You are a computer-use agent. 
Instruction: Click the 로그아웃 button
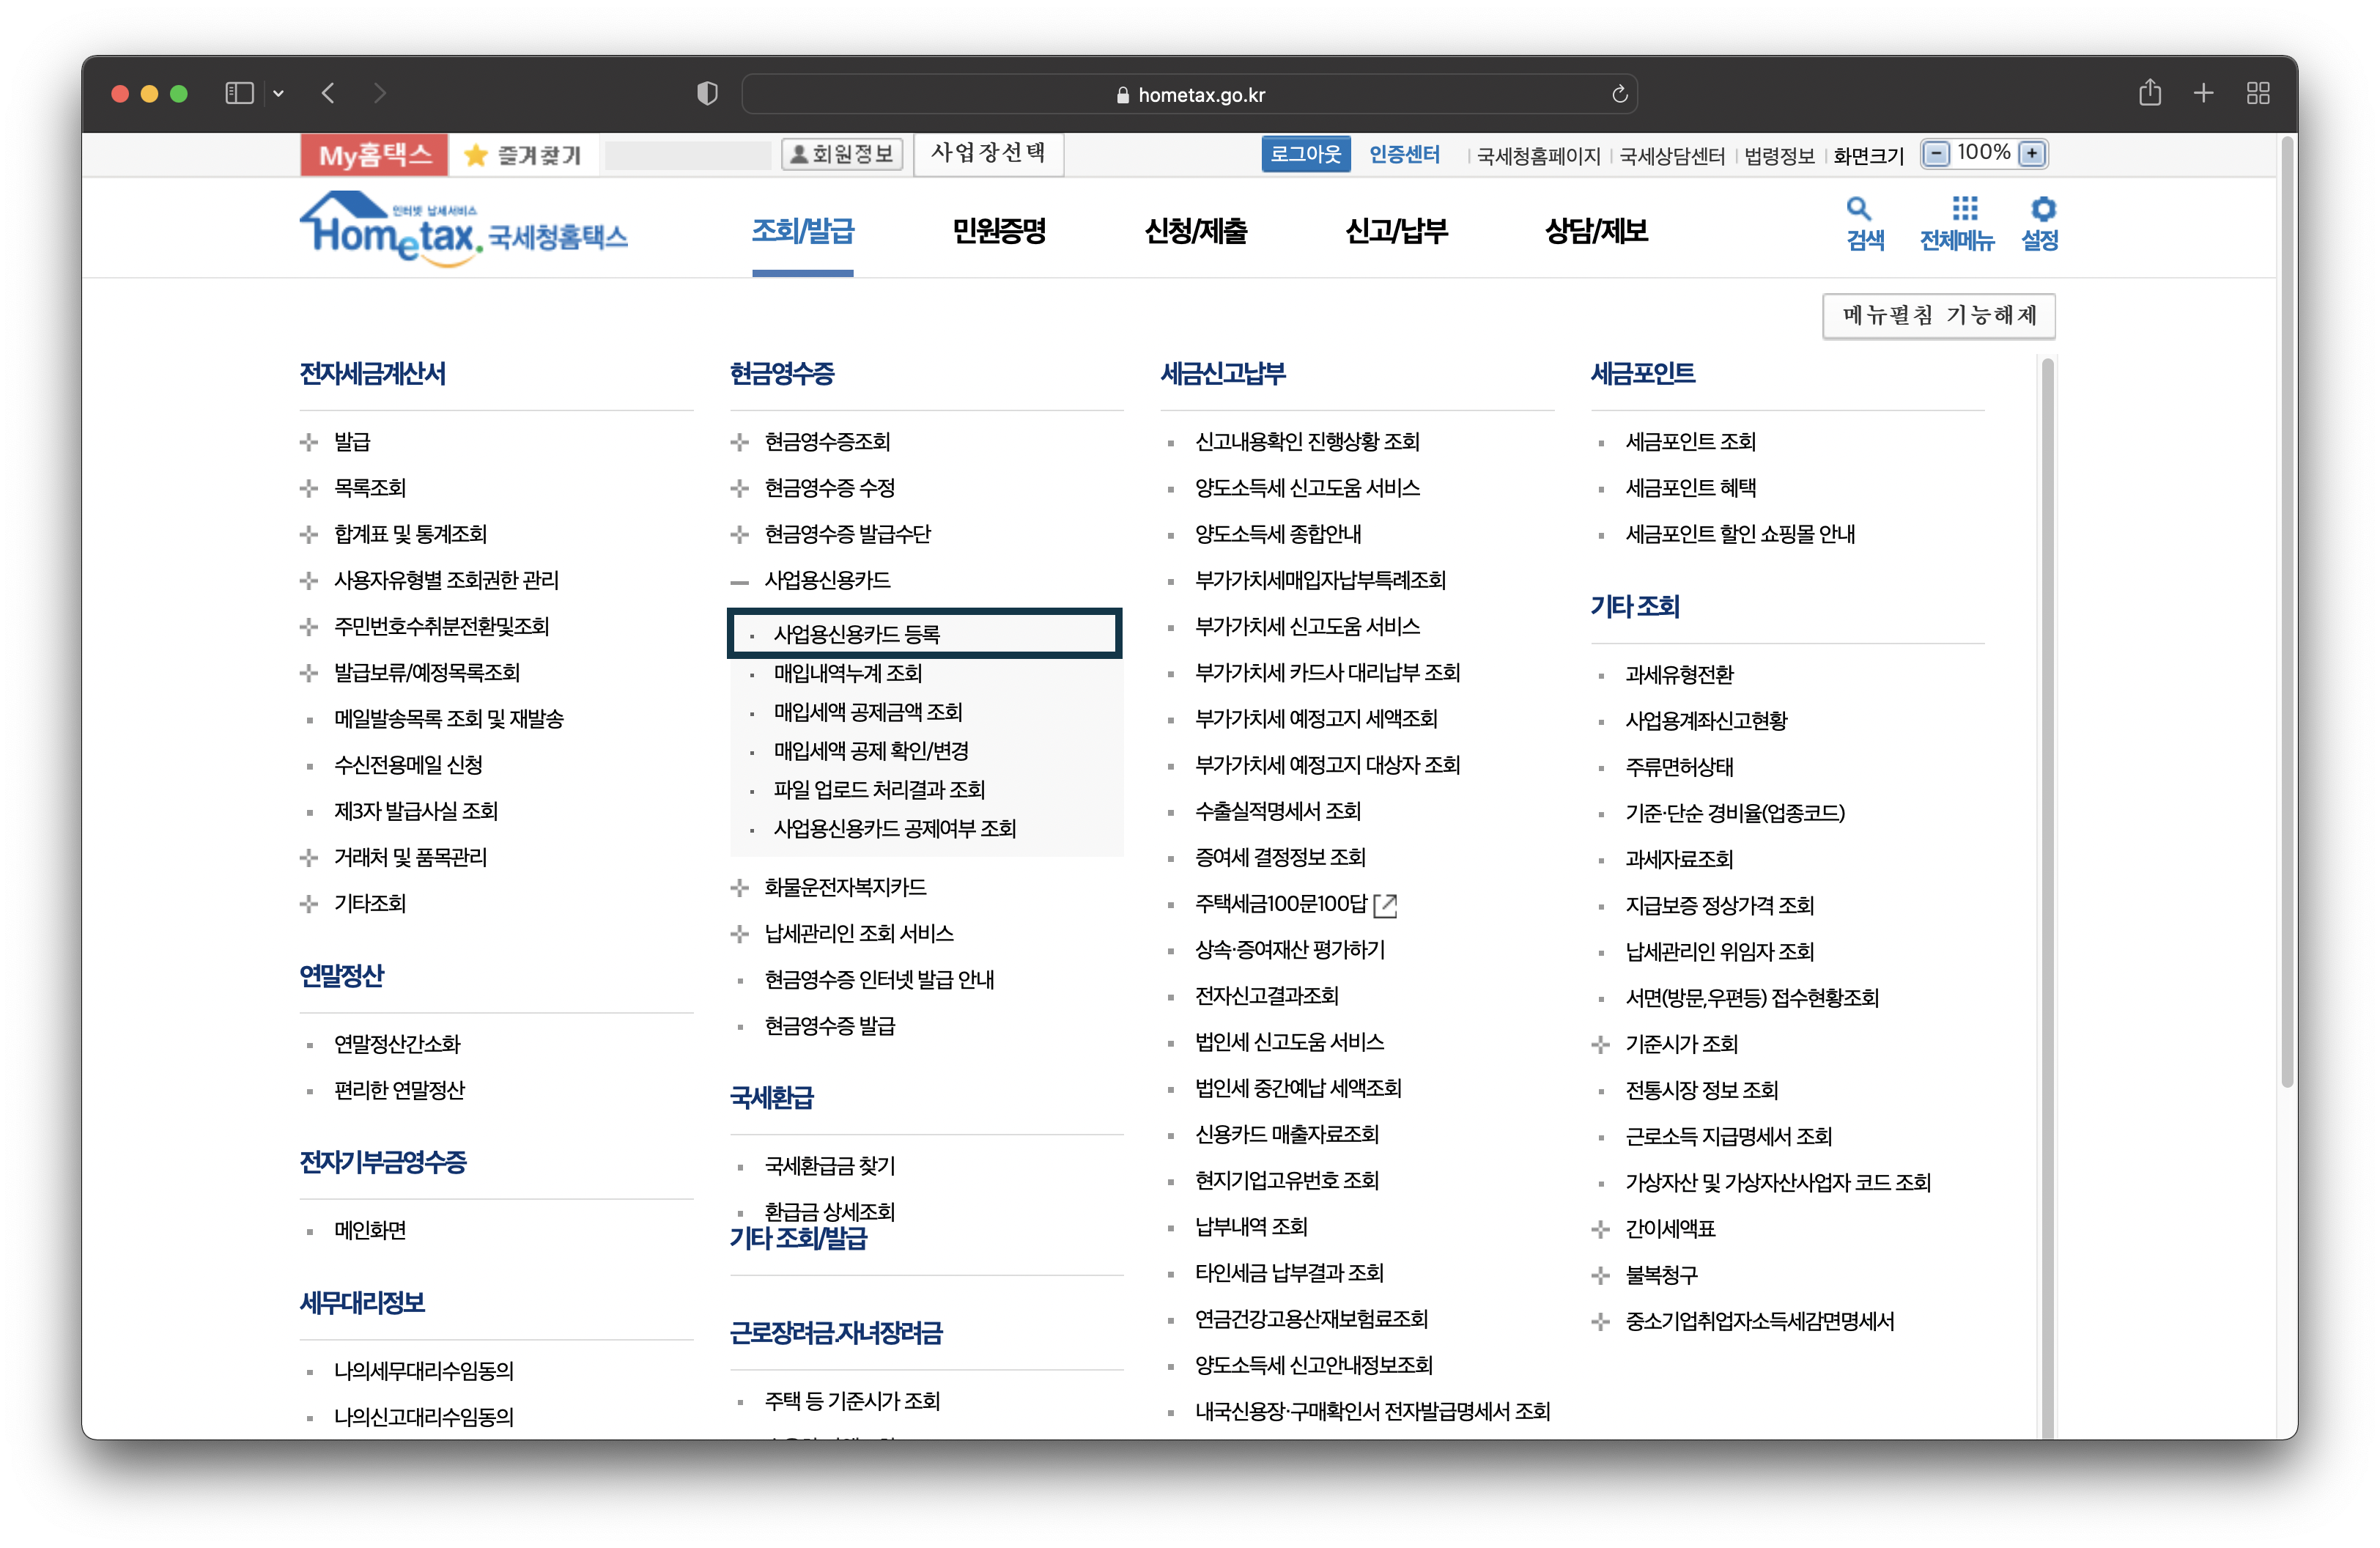pos(1305,153)
